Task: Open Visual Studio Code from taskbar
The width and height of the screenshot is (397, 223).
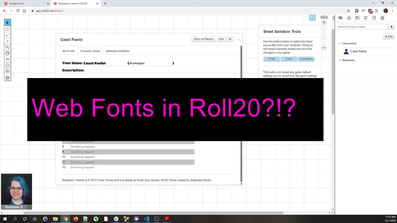Action: click(x=146, y=219)
